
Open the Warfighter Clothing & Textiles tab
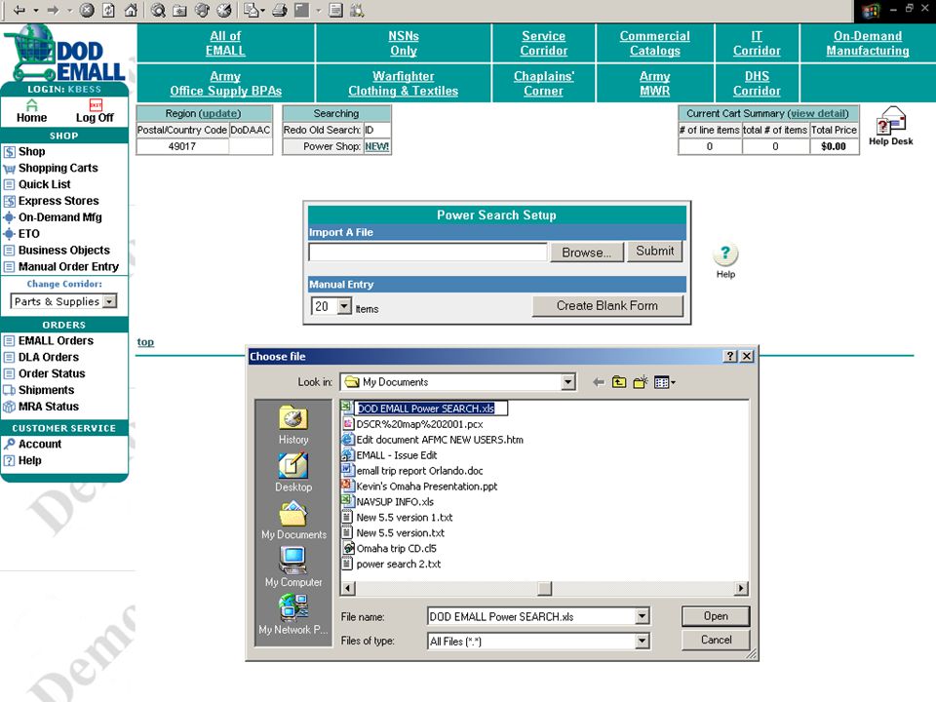point(404,84)
